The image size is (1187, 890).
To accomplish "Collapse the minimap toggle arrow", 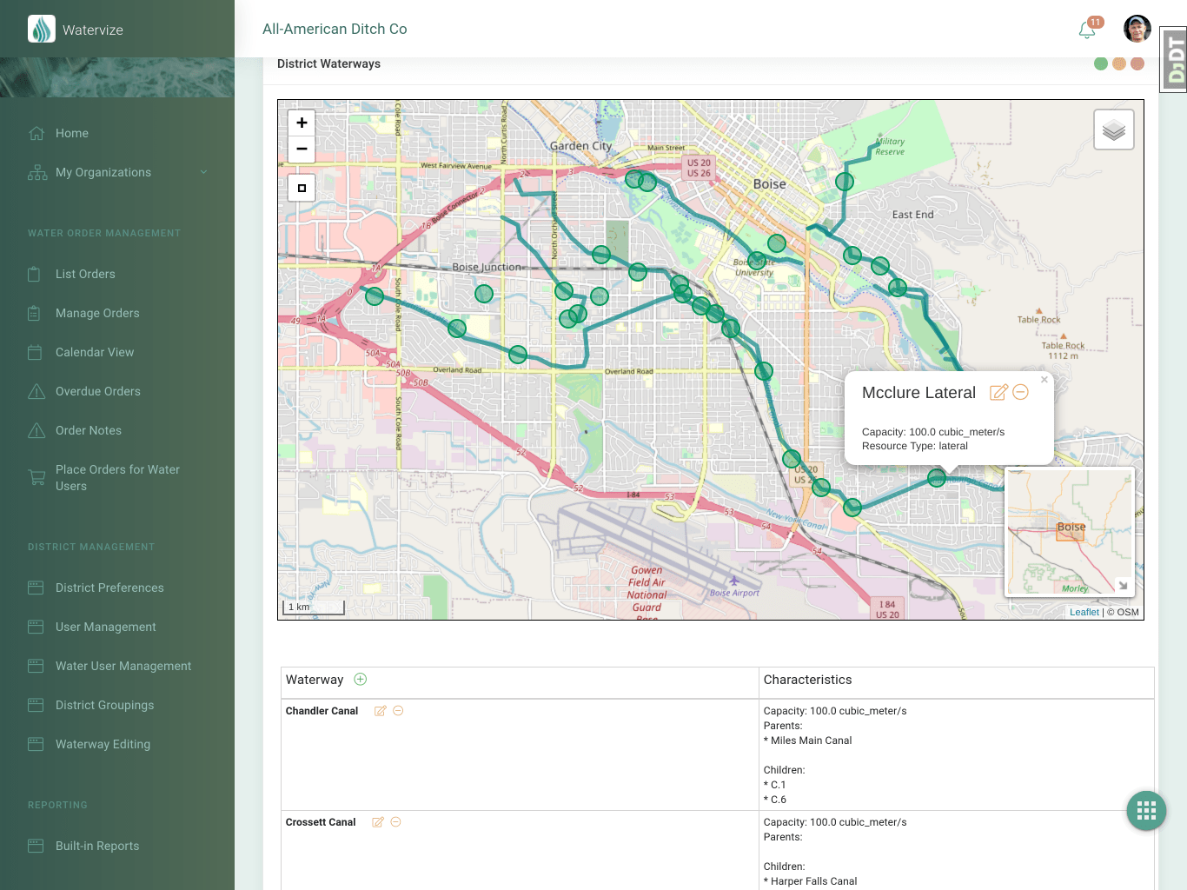I will point(1123,585).
